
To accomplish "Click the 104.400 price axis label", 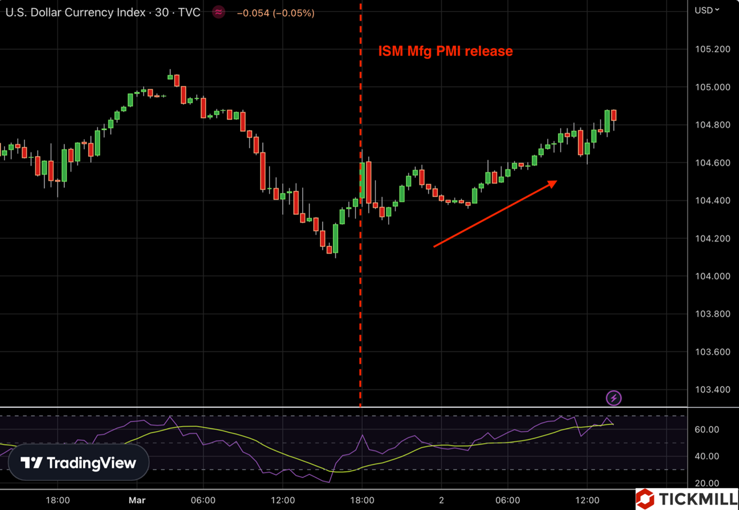I will (712, 200).
